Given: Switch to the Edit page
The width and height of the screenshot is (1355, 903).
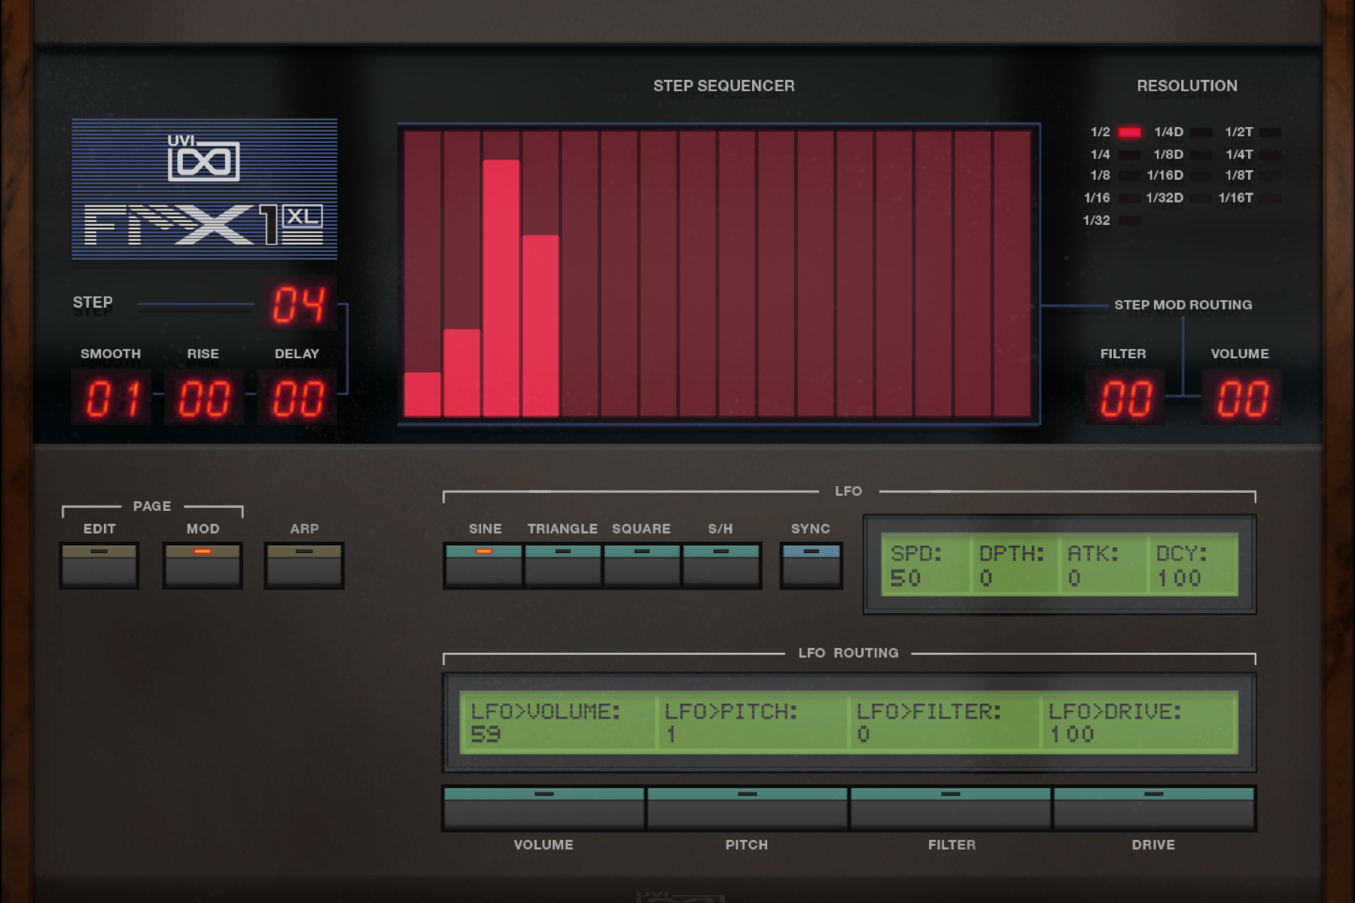Looking at the screenshot, I should [99, 564].
